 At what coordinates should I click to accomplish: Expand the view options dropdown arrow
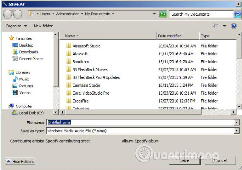coord(224,26)
